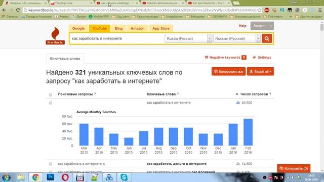
Task: Click the orange search magnifier button
Action: point(267,38)
